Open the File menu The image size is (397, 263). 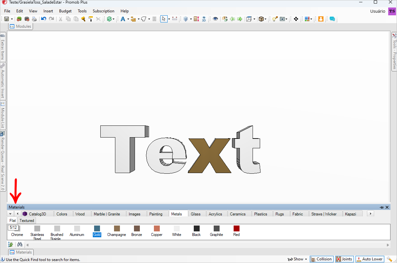(7, 11)
